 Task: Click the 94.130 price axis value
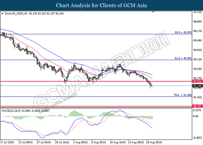197,59
